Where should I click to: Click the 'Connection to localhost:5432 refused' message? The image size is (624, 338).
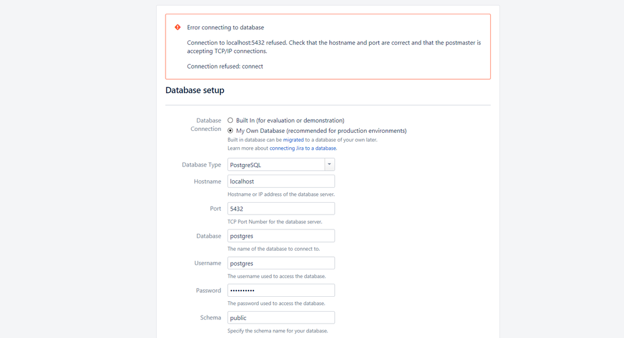pyautogui.click(x=334, y=47)
